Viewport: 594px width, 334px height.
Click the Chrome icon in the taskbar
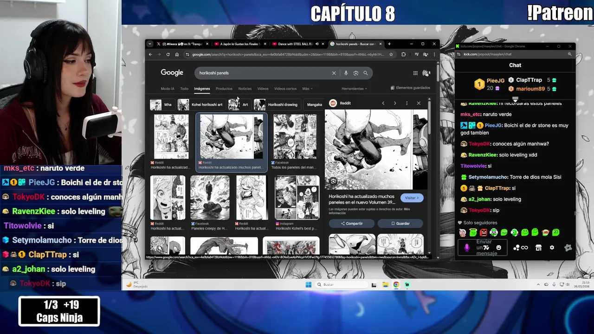pyautogui.click(x=396, y=285)
